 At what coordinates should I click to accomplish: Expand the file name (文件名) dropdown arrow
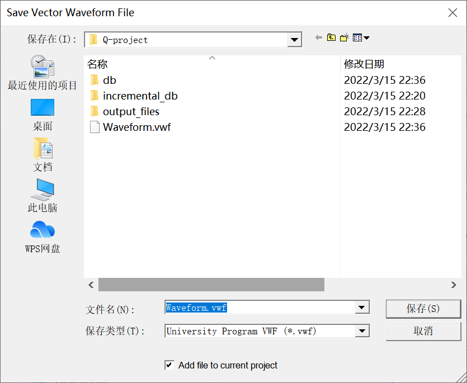point(362,308)
